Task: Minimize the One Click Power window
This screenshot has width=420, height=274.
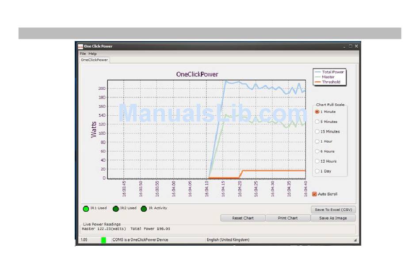Action: pos(344,46)
